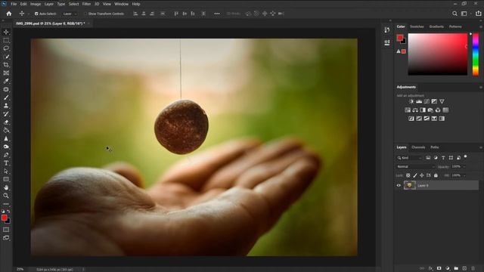Toggle layer filtering on/off switch
The image size is (484, 272).
(466, 157)
